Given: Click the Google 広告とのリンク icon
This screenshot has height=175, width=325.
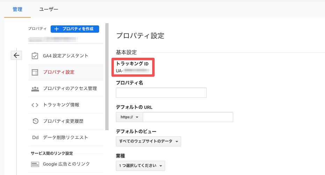Looking at the screenshot, I should (x=35, y=164).
